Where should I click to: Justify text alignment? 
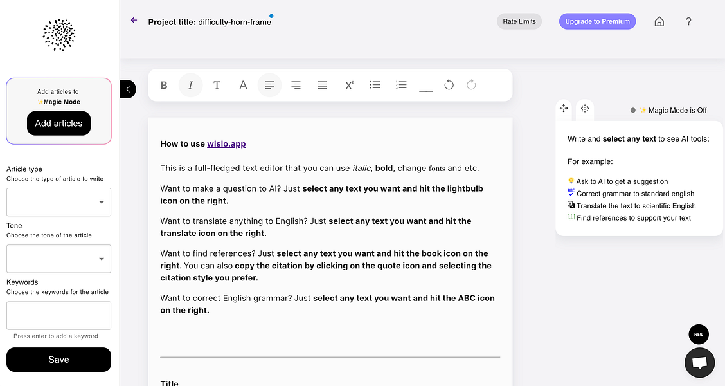coord(322,85)
